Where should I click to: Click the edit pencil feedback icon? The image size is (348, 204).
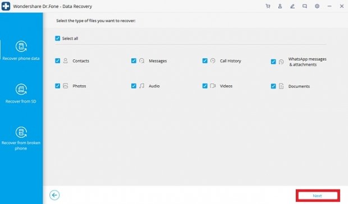point(292,6)
